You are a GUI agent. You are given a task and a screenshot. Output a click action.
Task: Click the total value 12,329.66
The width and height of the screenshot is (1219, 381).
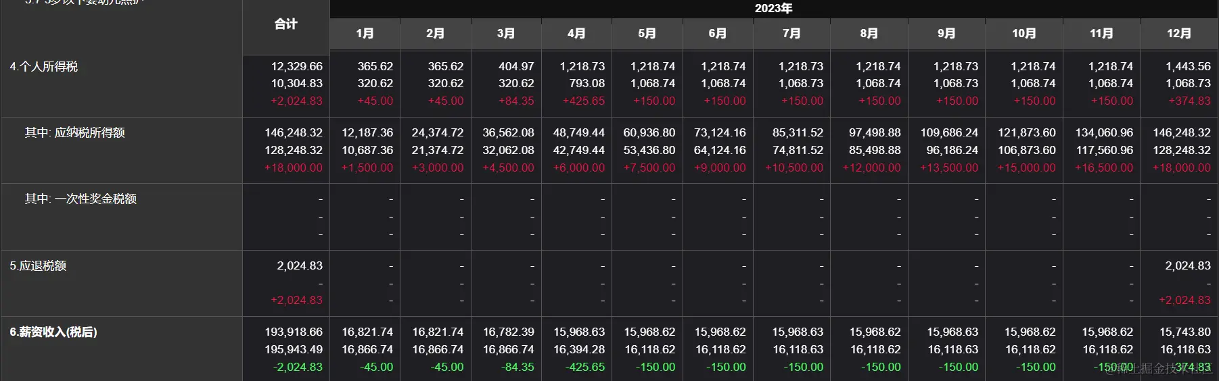tap(297, 66)
